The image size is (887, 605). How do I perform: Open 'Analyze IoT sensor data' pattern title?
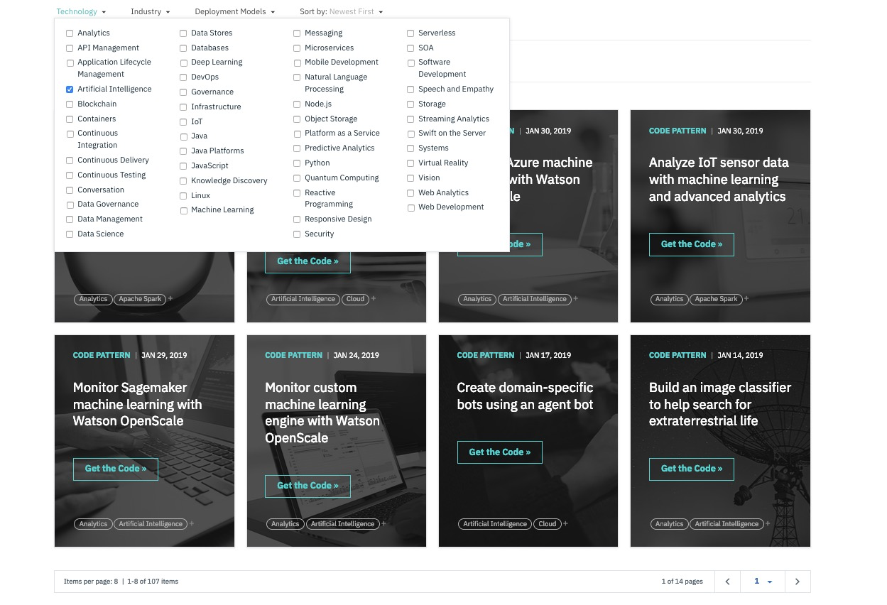[x=719, y=180]
